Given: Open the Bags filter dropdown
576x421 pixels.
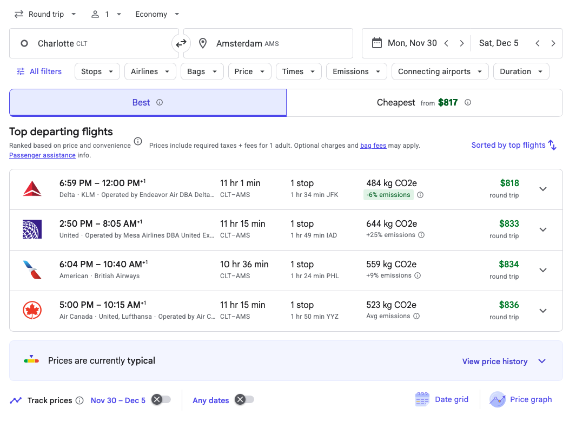Looking at the screenshot, I should (x=202, y=71).
